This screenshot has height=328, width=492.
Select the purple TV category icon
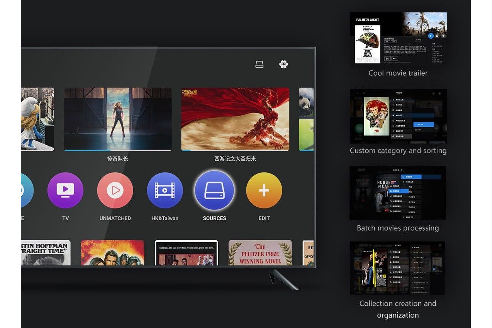pyautogui.click(x=65, y=190)
